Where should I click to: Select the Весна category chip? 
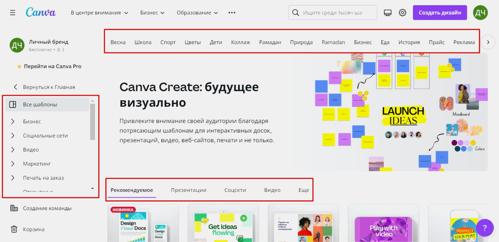118,42
